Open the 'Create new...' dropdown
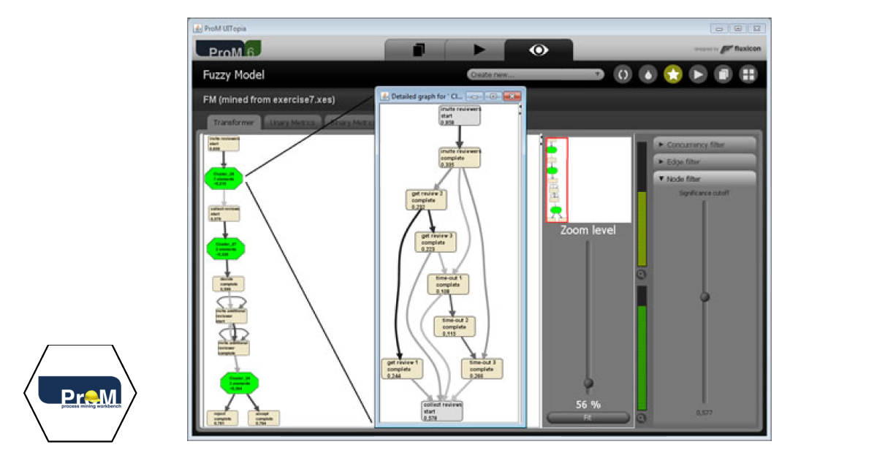This screenshot has height=458, width=877. click(x=536, y=74)
